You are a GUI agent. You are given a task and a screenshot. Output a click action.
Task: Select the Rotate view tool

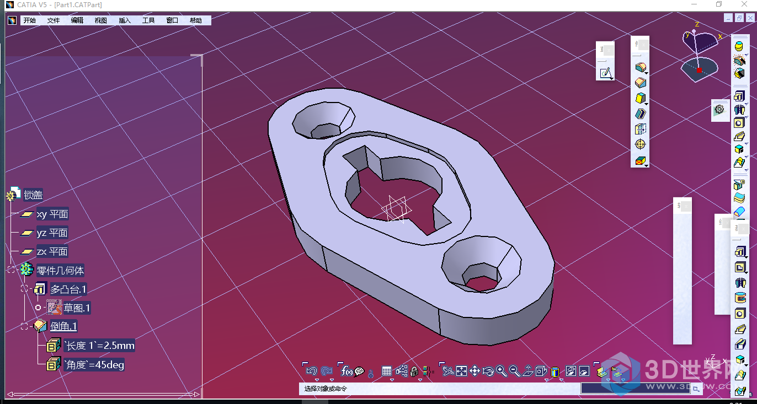[488, 371]
